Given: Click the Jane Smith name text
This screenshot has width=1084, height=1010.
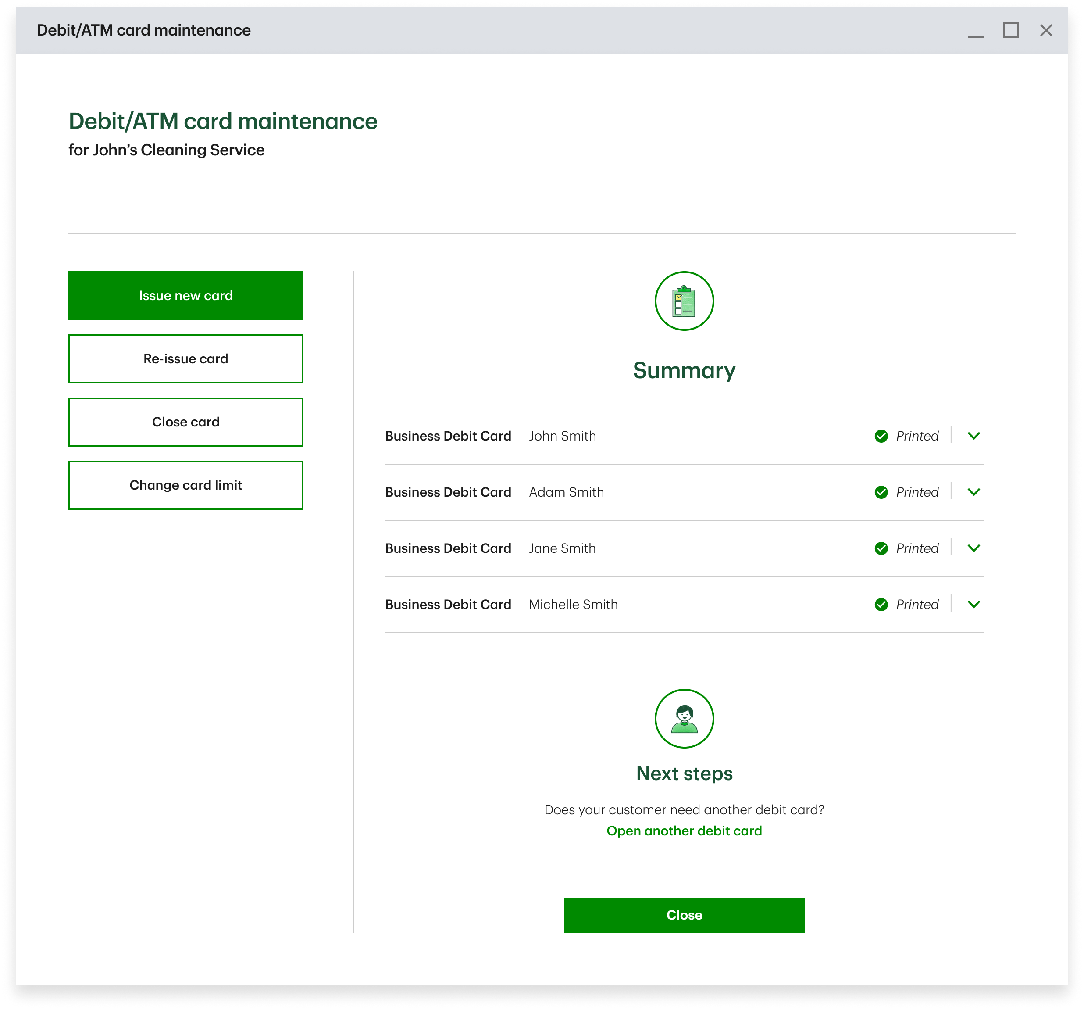Looking at the screenshot, I should pos(562,548).
